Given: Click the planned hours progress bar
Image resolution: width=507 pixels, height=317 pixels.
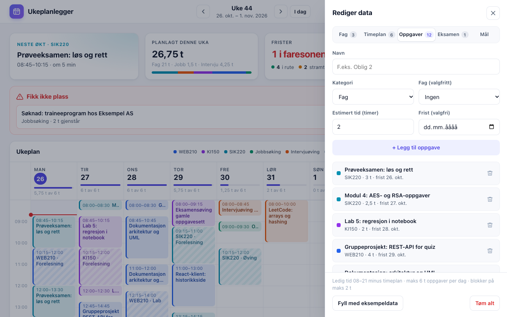Looking at the screenshot, I should [x=202, y=73].
